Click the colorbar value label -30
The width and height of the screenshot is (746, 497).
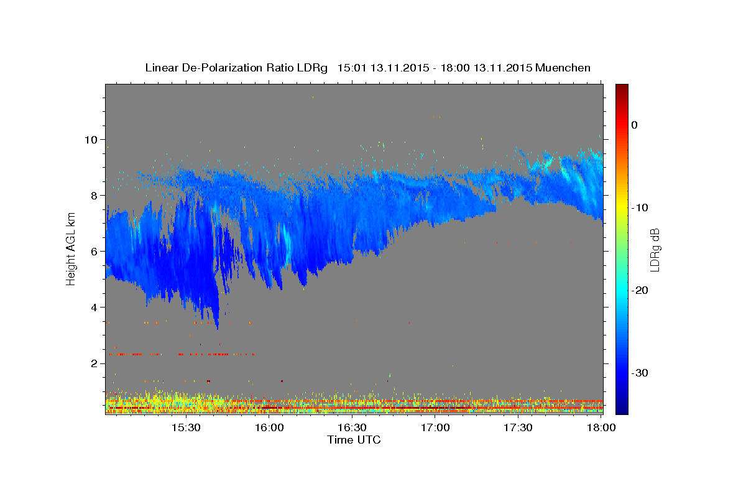(x=640, y=373)
